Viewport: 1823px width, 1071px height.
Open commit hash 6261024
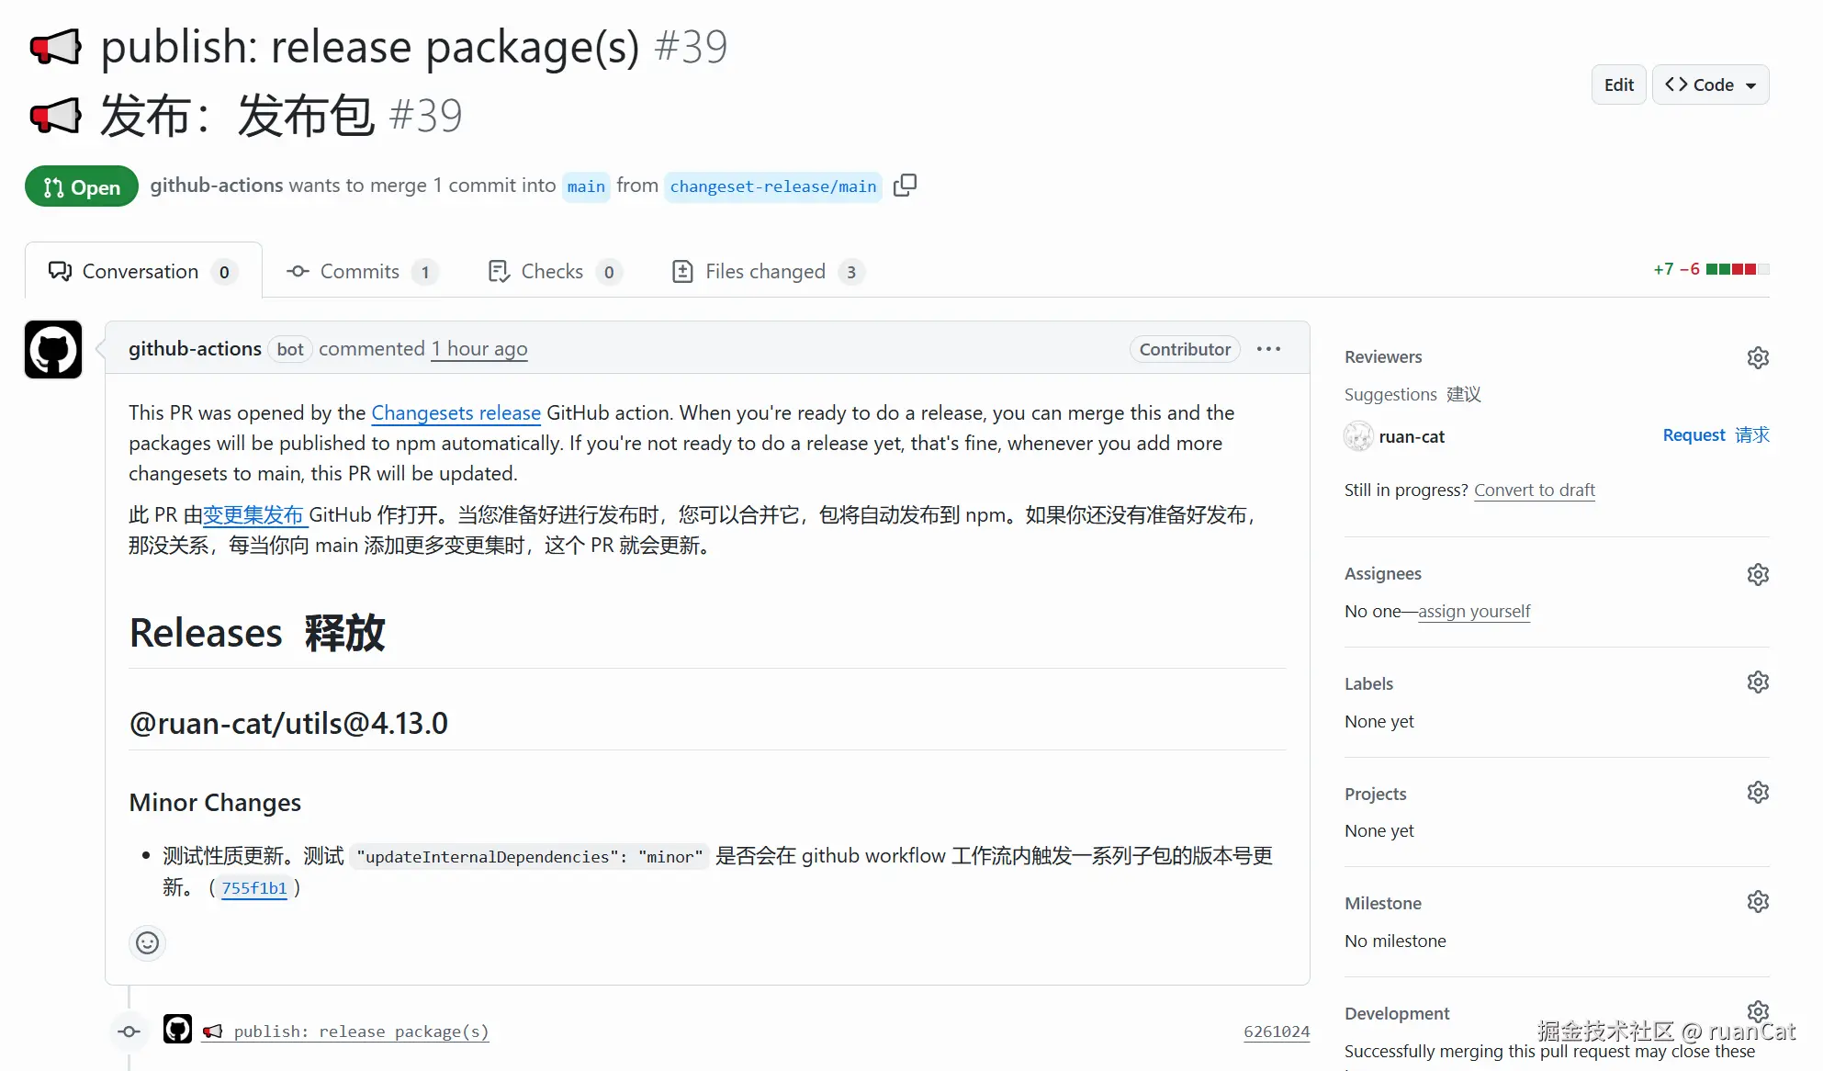coord(1276,1032)
